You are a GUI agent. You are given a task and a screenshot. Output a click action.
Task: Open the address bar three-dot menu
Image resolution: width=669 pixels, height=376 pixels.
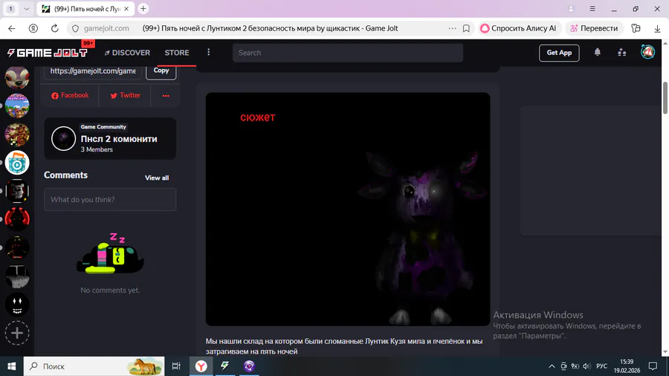452,28
